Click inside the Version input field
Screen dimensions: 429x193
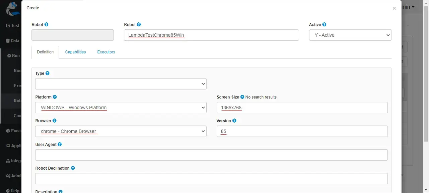301,131
